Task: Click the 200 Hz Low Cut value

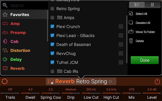Action: (91, 89)
